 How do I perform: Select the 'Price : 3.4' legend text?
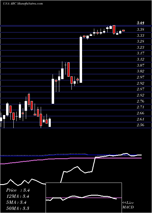click(x=18, y=190)
